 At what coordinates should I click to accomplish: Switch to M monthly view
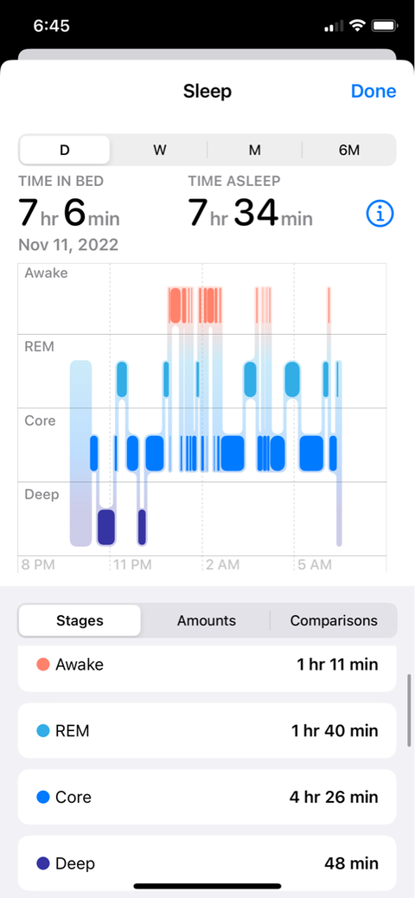coord(255,150)
